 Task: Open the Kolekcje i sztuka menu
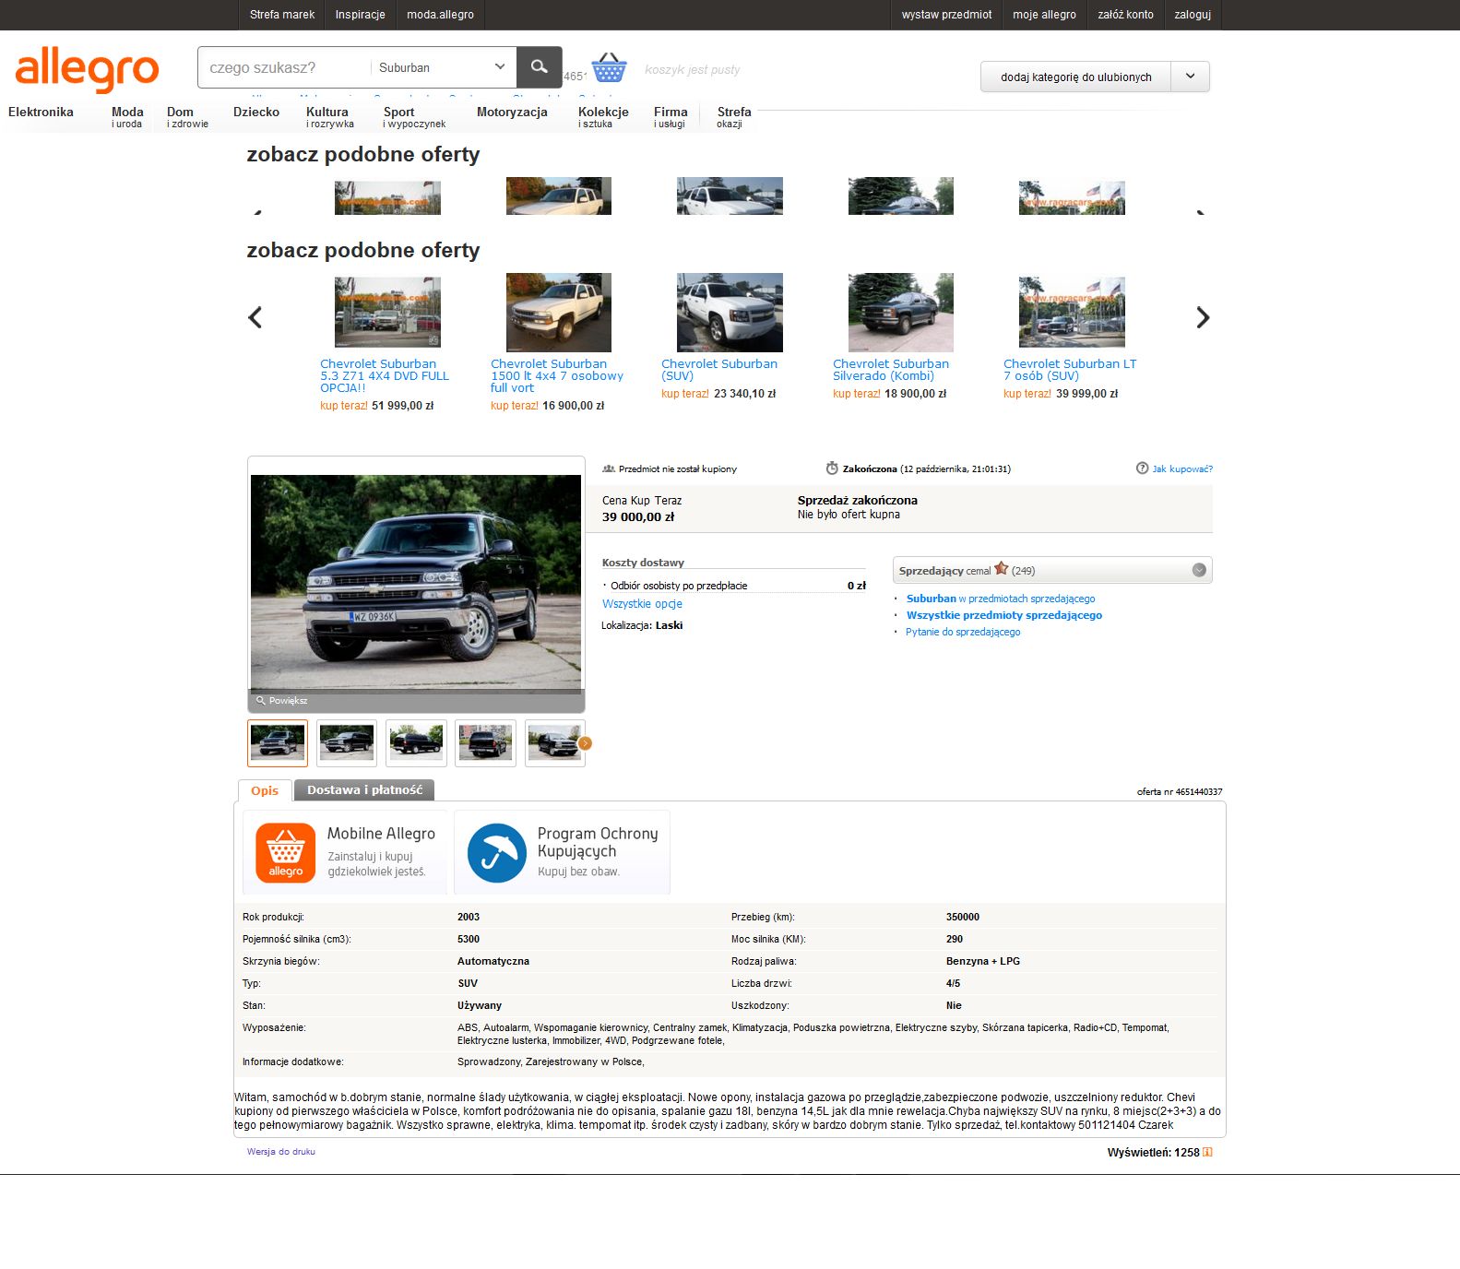603,117
